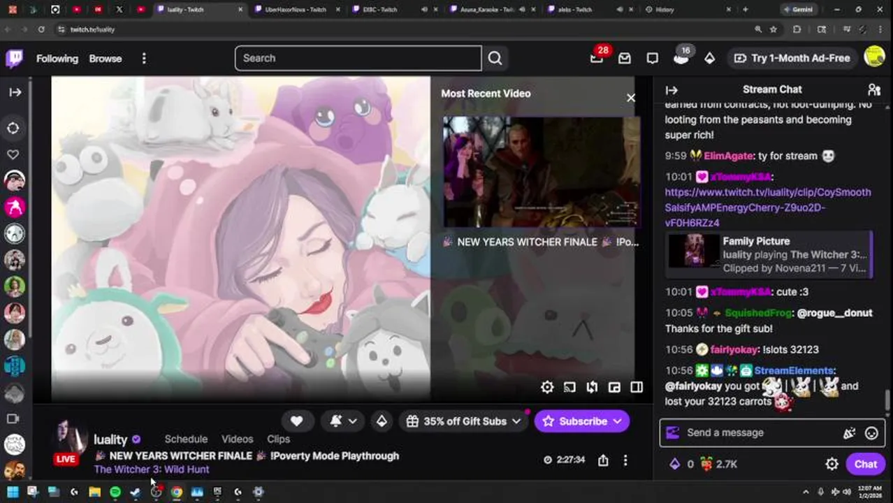Click the heart Followed icon in sidebar
893x503 pixels.
click(x=13, y=154)
